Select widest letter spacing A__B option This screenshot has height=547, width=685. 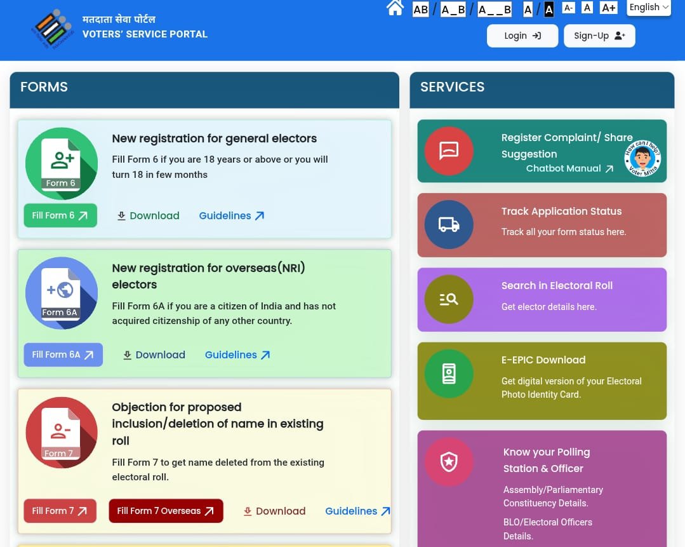[495, 9]
